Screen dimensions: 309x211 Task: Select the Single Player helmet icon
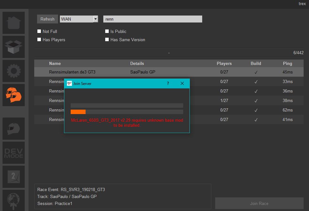click(14, 129)
